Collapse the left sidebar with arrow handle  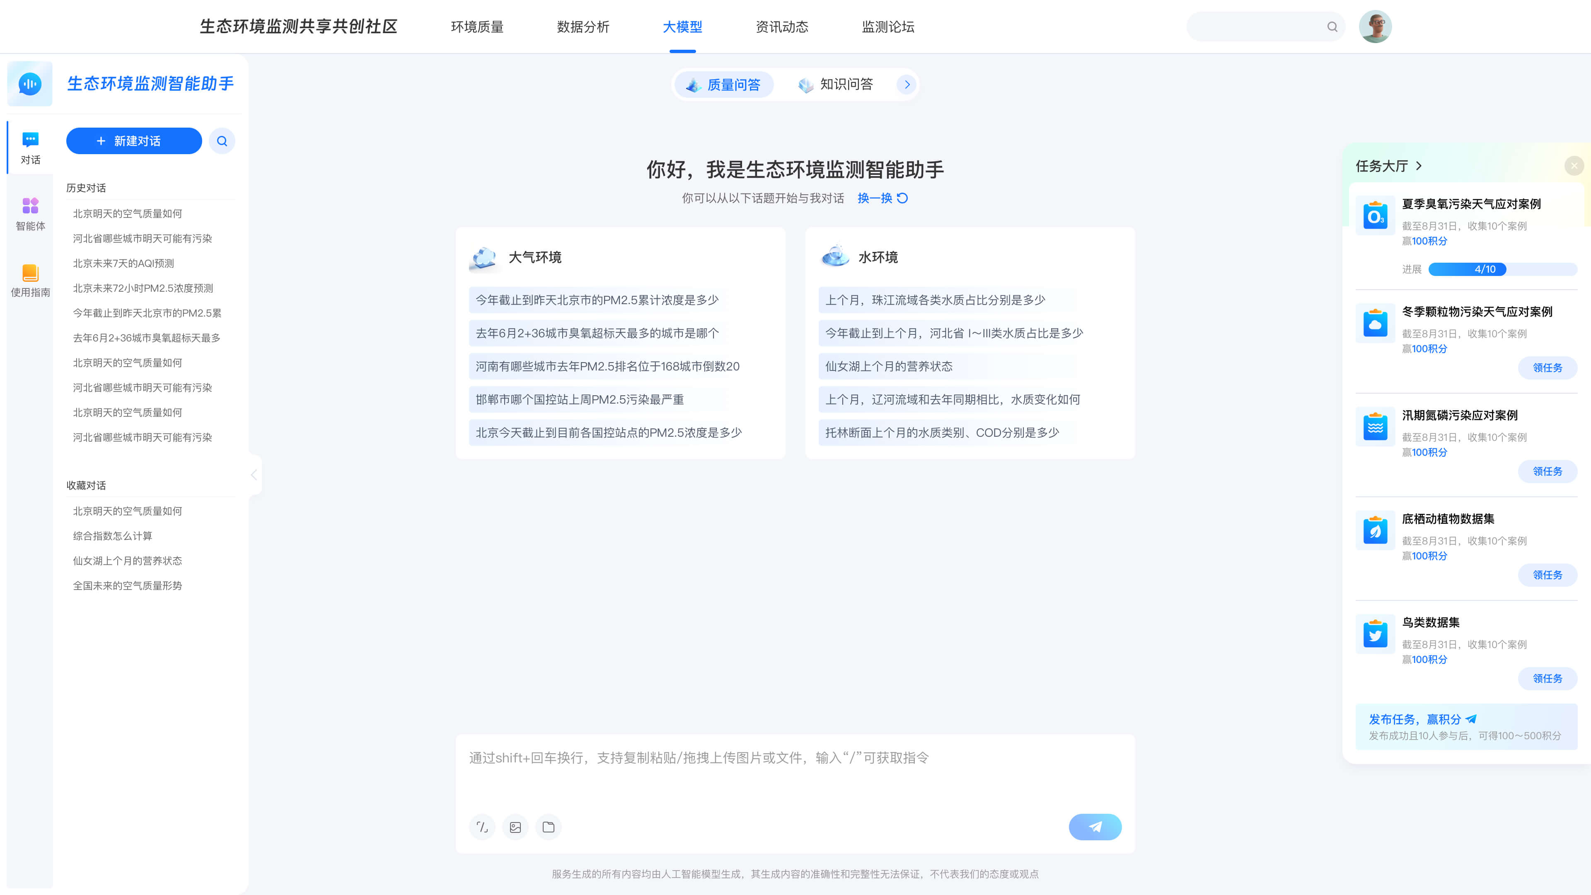pyautogui.click(x=254, y=474)
